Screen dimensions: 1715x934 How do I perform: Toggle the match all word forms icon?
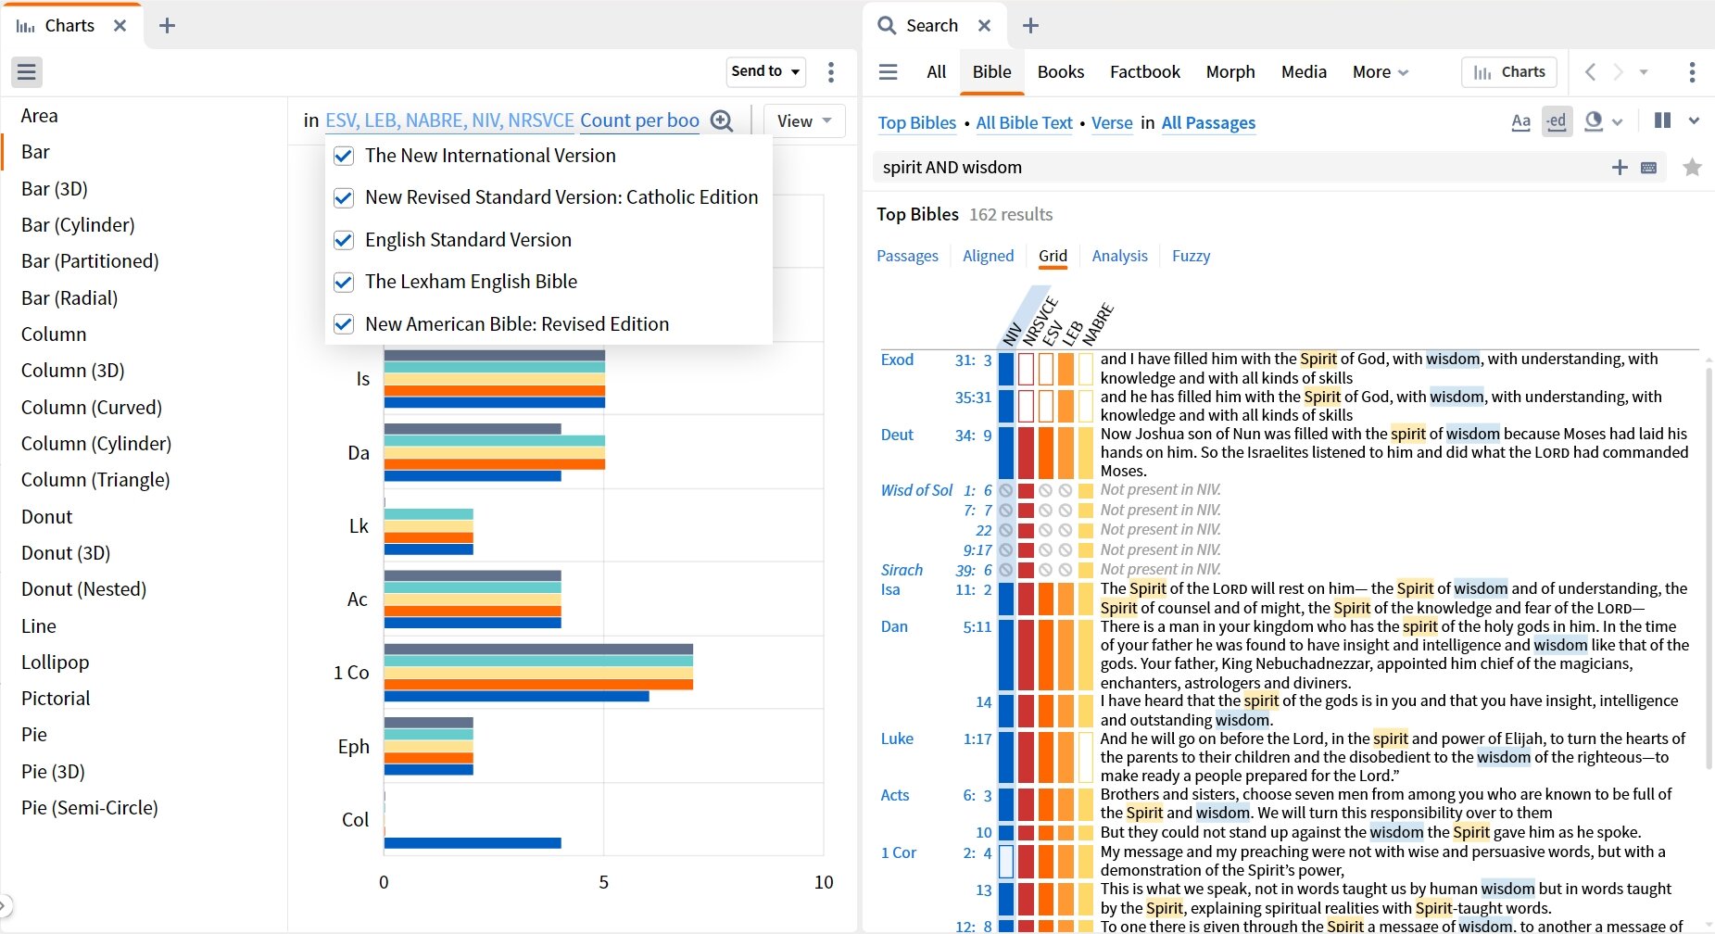(1557, 121)
